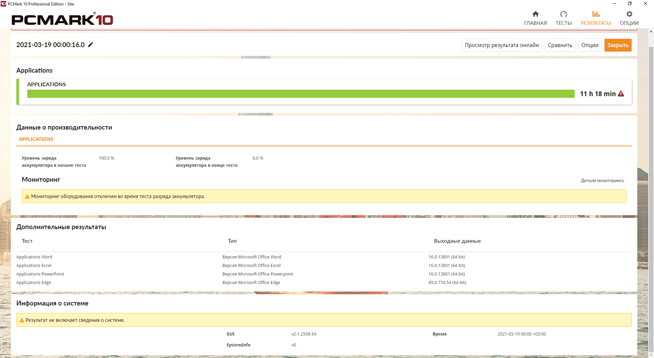
Task: Click the result title 2021-03-19 00:00:16.0
Action: coord(50,45)
